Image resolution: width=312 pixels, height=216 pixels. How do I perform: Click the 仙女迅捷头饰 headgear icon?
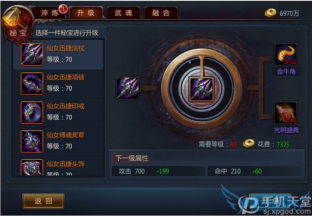32,167
